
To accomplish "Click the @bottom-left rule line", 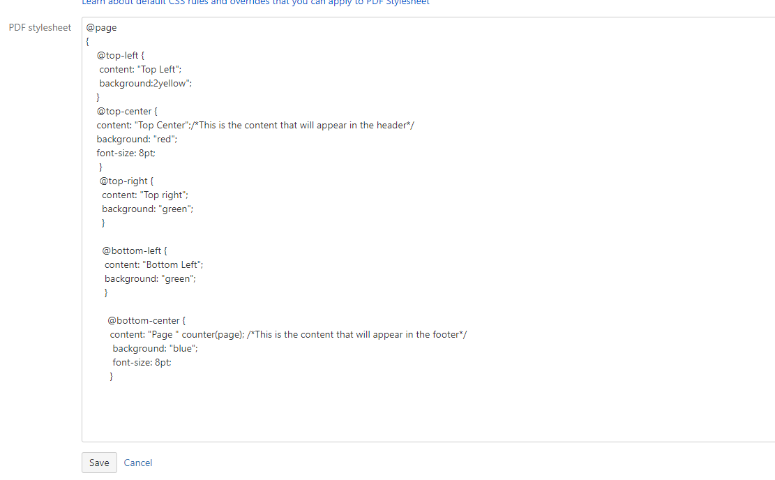I will click(135, 250).
